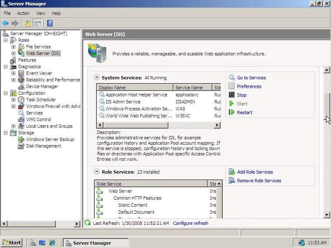The height and width of the screenshot is (248, 331).
Task: Click the main pane scroll down arrow
Action: point(326,215)
